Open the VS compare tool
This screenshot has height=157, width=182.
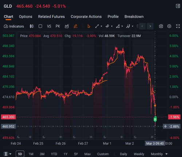click(49, 26)
